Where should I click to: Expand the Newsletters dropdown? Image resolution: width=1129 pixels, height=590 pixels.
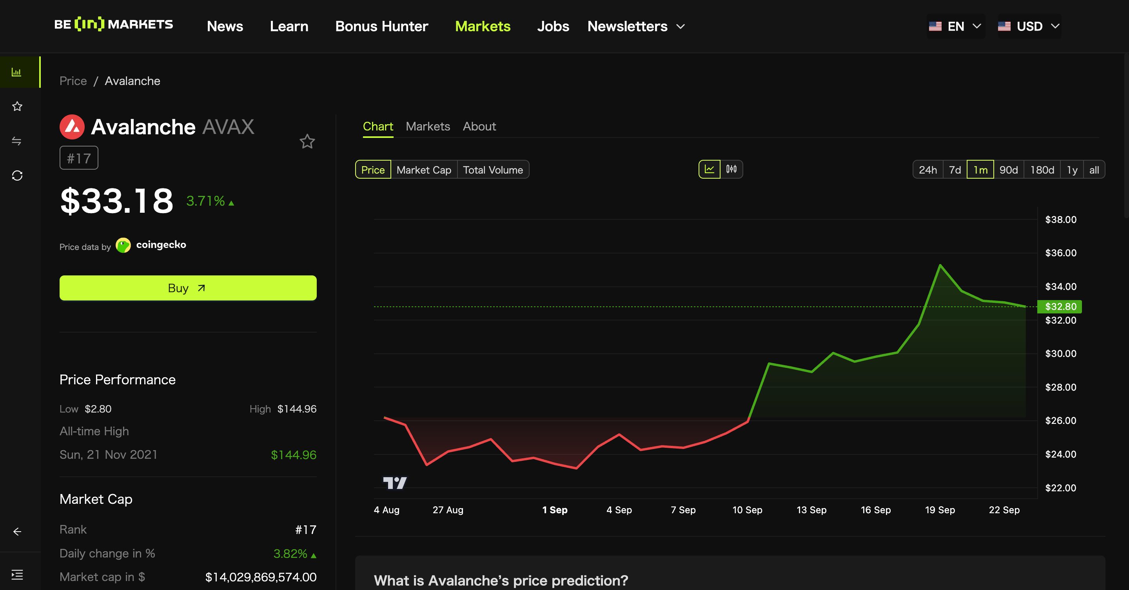point(636,26)
